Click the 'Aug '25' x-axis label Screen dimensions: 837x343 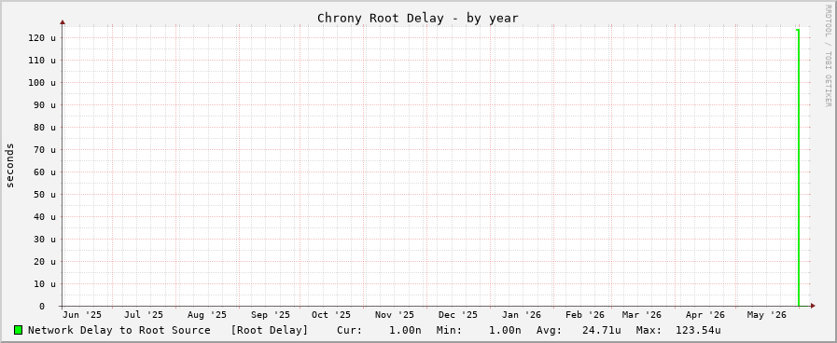pos(207,315)
